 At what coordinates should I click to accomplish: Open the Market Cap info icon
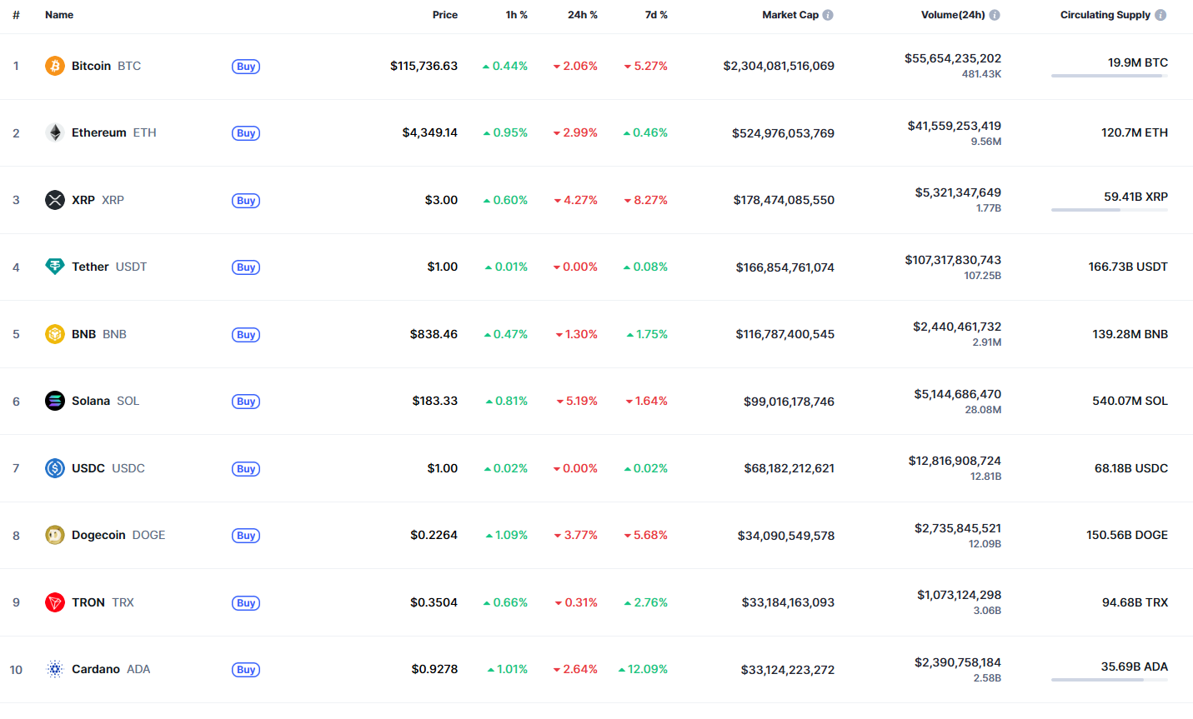click(x=828, y=15)
